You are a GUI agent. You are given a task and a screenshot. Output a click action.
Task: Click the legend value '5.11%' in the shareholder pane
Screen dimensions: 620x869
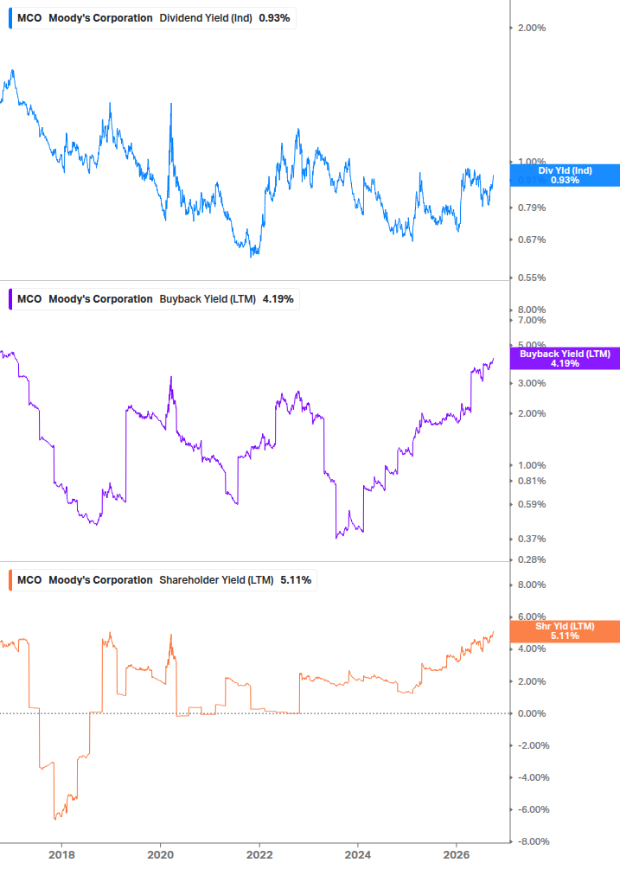(x=296, y=580)
